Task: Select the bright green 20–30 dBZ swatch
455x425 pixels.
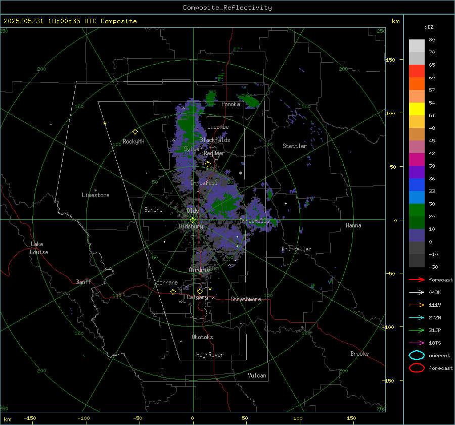Action: tap(417, 210)
